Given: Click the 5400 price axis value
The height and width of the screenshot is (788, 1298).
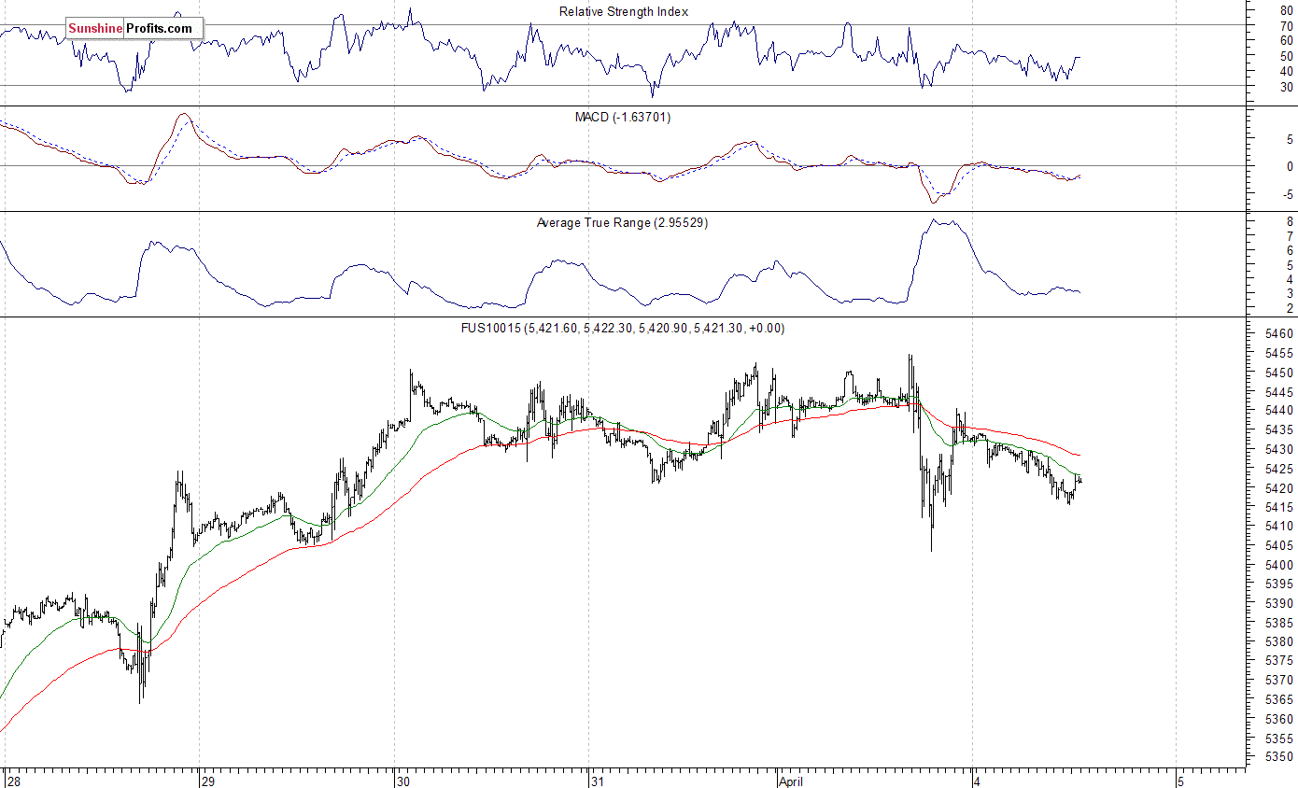Looking at the screenshot, I should tap(1281, 565).
